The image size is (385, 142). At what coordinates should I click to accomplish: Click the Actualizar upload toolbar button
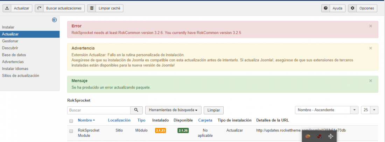(17, 8)
